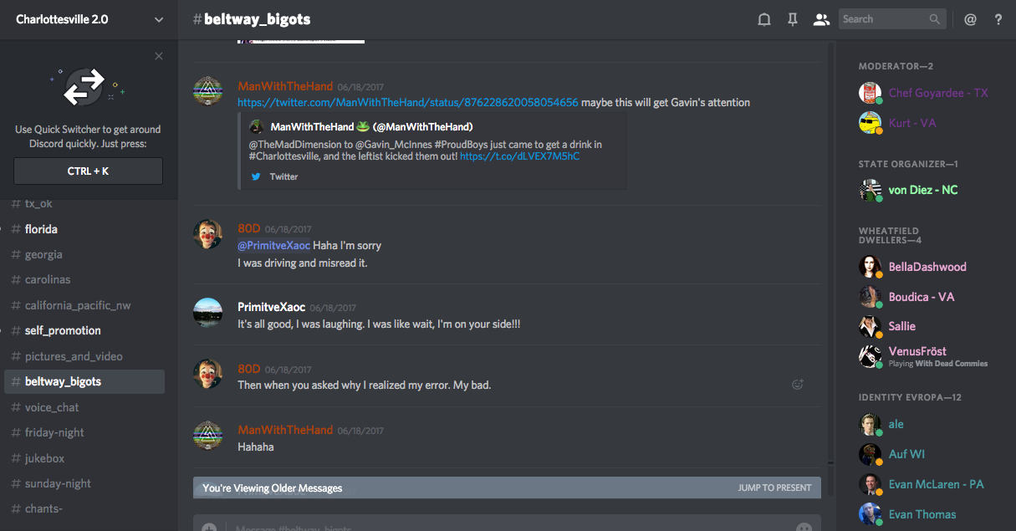Click Jump To Present
Screen dimensions: 1016x531
[774, 488]
